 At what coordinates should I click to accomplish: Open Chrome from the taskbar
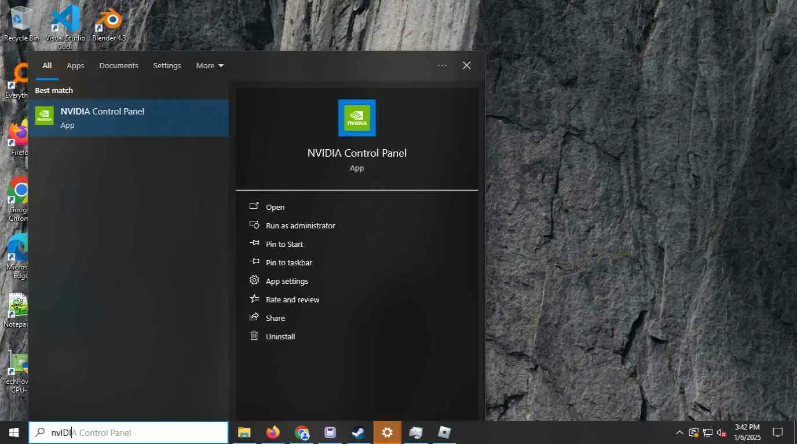tap(302, 432)
